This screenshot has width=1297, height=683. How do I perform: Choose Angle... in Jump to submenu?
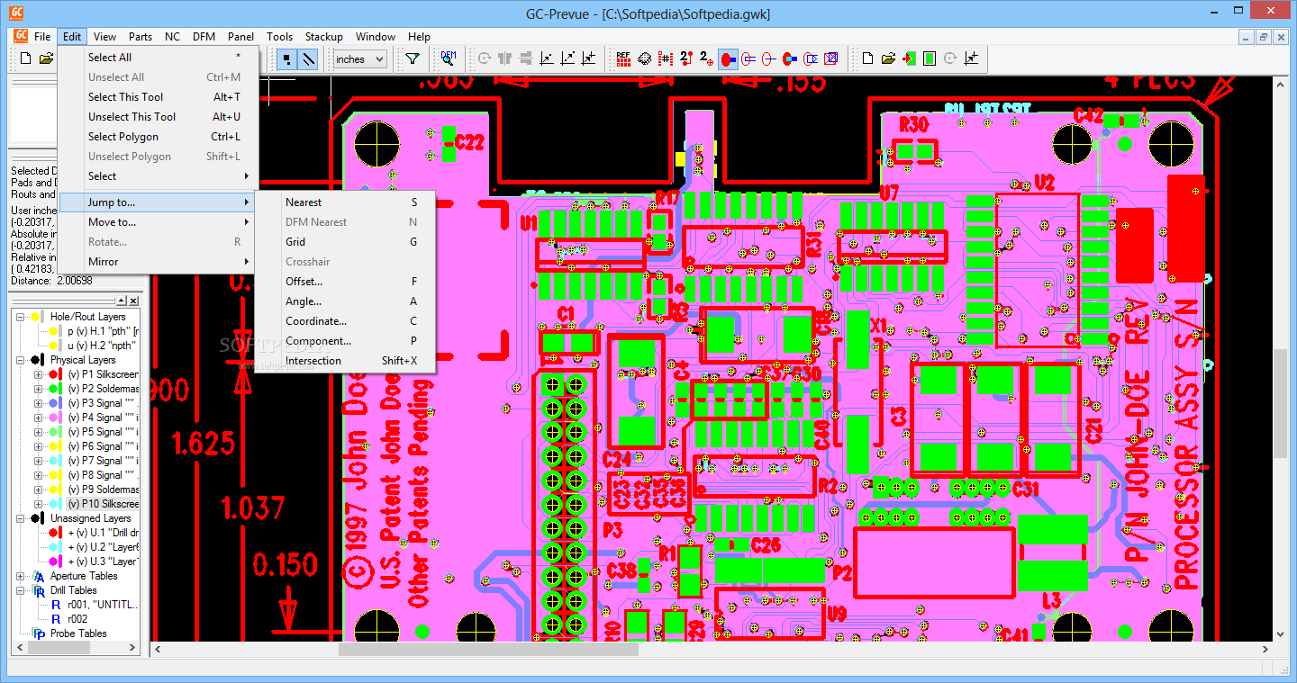pos(346,301)
